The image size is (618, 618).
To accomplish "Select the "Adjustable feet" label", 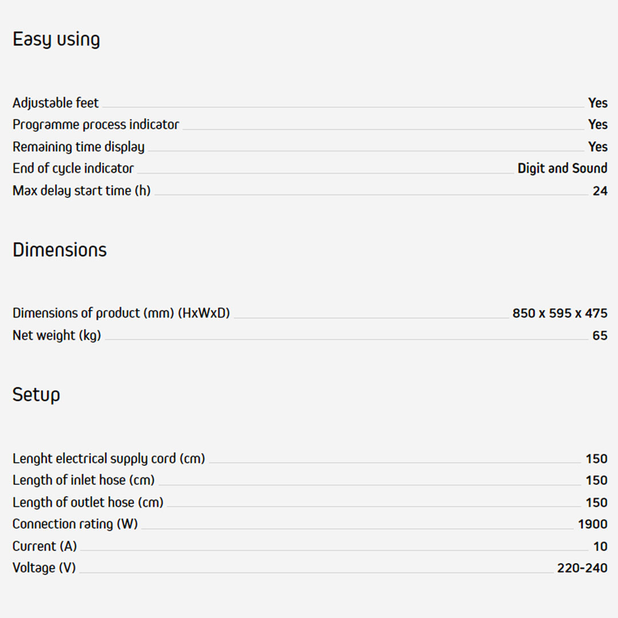I will [x=56, y=103].
